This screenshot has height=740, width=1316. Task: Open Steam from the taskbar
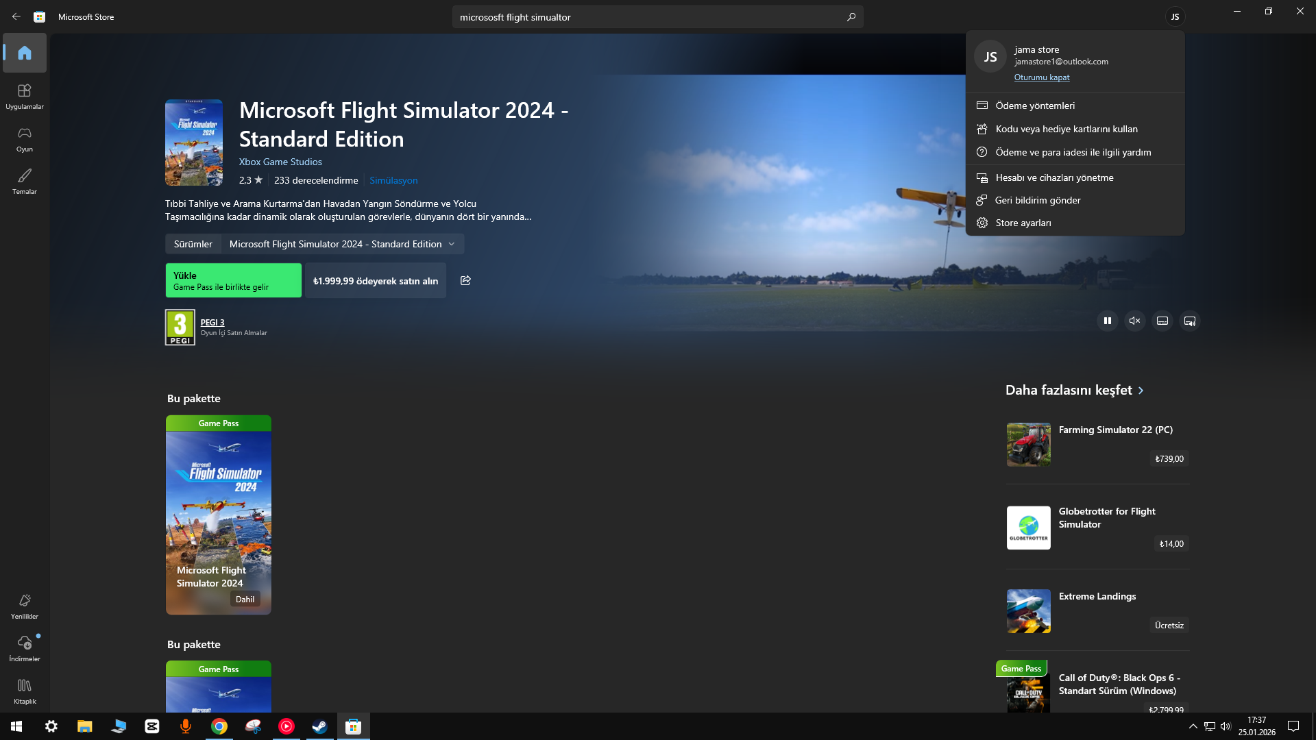[319, 726]
